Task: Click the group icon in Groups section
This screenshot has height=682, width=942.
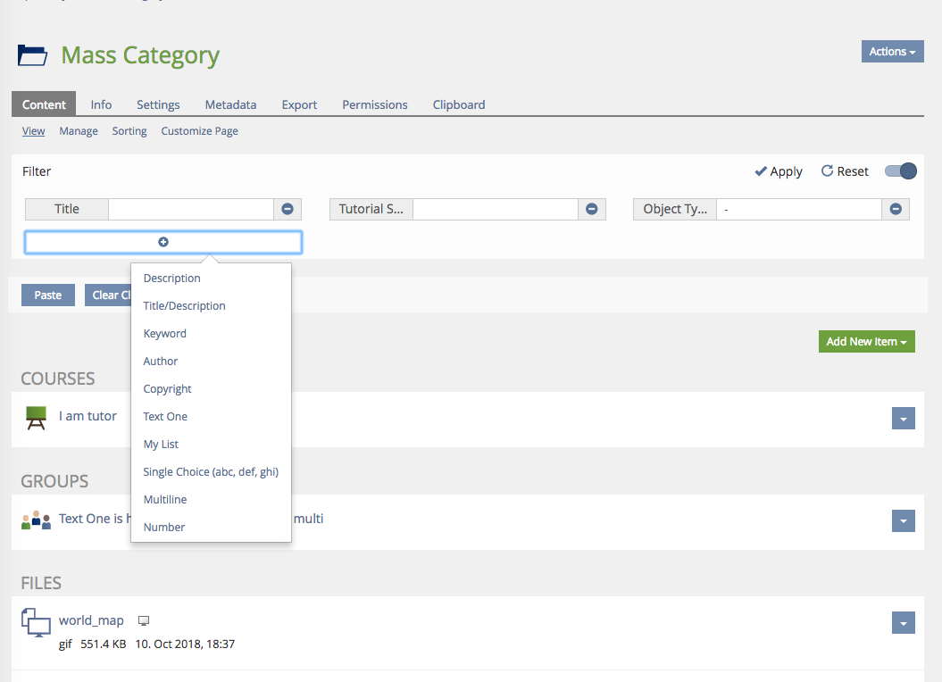Action: 36,520
